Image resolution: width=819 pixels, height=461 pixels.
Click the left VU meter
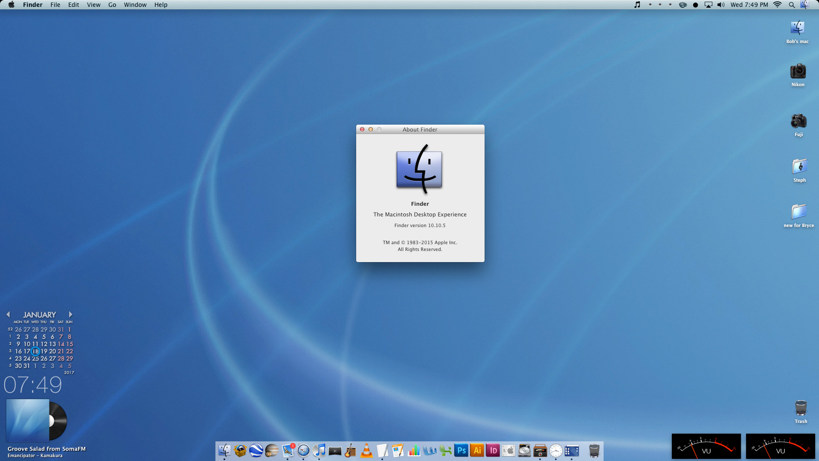(x=706, y=446)
